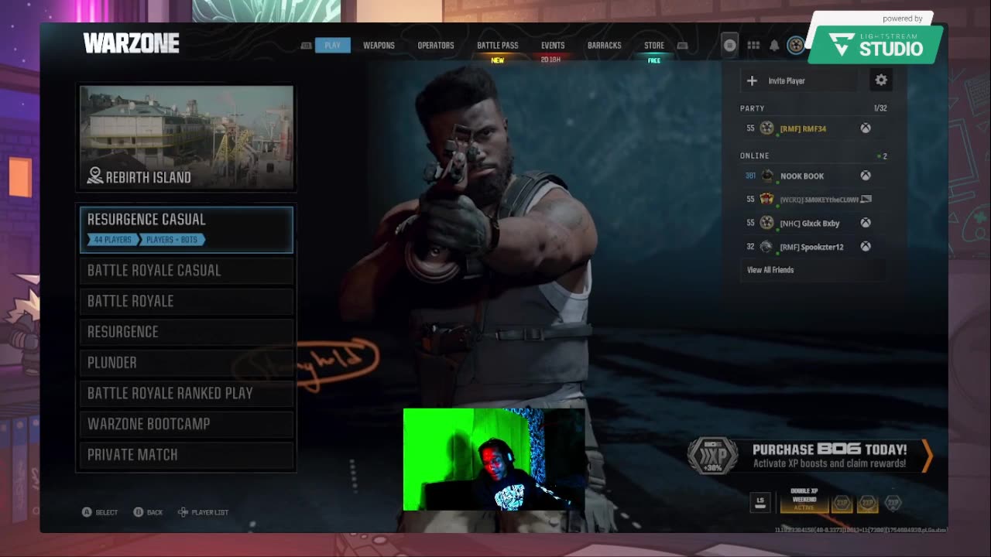Select Resurgence Casual mode

187,229
